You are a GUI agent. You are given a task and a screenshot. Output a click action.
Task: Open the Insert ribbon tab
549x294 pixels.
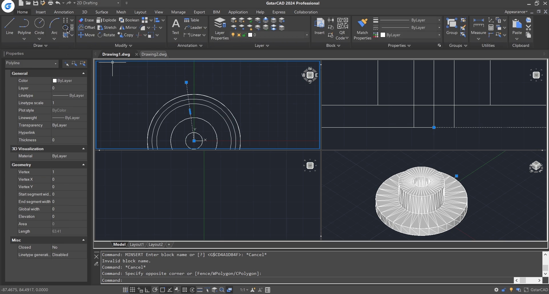[41, 12]
